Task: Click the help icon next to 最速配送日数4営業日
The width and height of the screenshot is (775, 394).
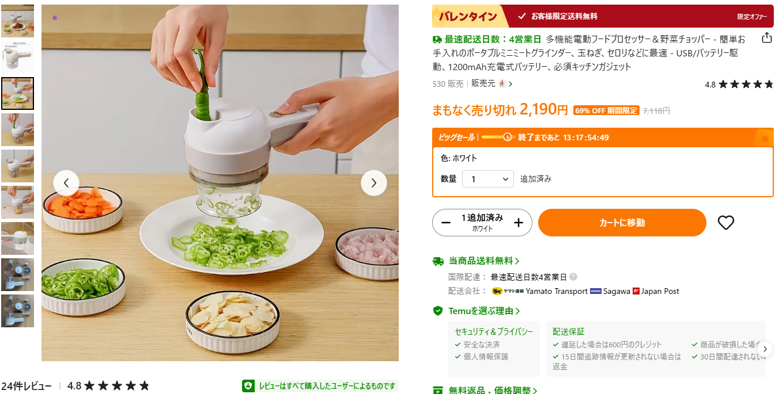Action: coord(573,277)
